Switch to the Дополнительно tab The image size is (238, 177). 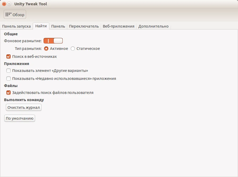154,26
